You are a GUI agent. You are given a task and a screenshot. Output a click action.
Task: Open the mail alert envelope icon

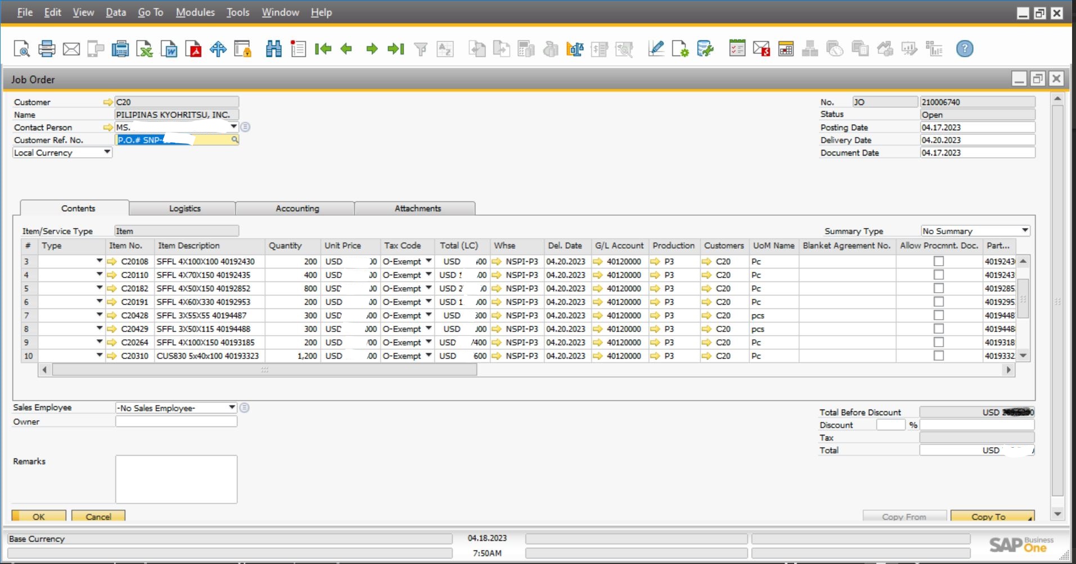(762, 49)
